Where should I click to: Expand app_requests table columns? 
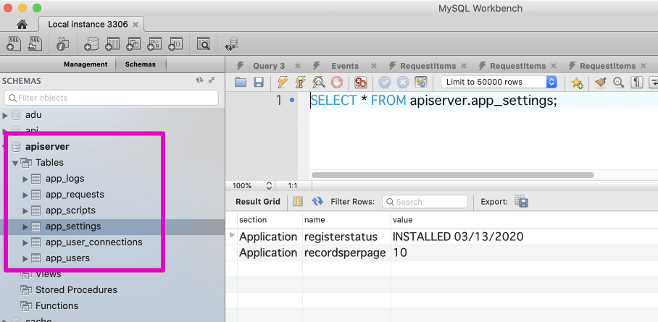click(x=25, y=195)
